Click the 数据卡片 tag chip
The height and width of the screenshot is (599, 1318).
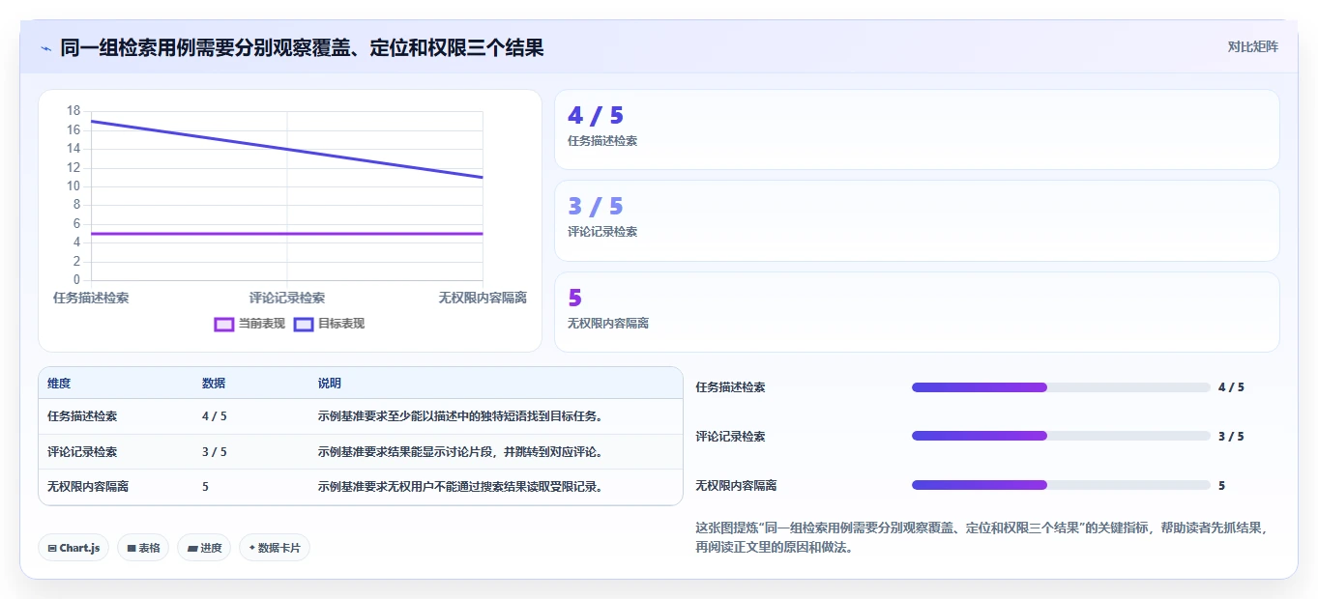275,548
